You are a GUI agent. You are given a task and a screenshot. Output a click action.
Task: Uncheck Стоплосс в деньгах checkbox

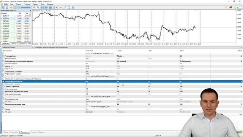[x=3, y=86]
